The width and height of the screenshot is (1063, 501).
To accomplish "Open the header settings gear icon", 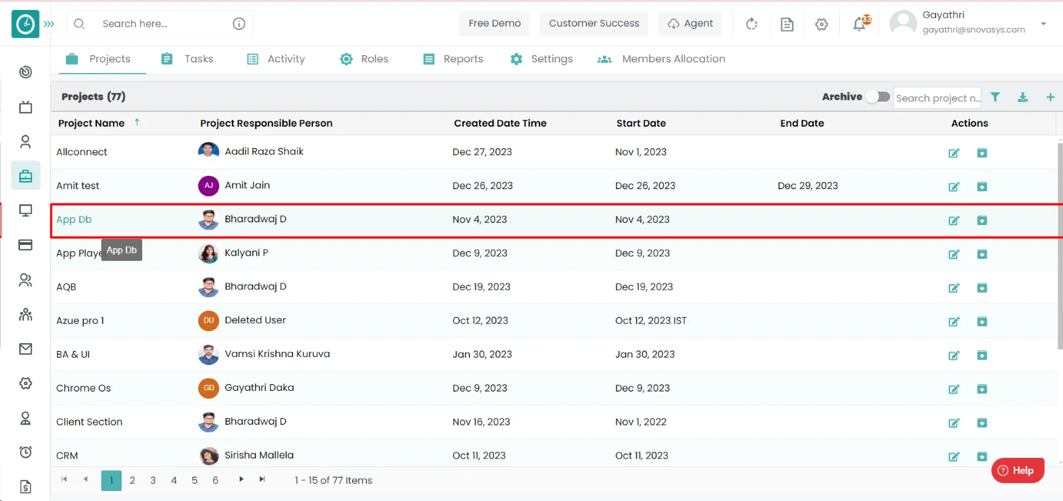I will tap(822, 25).
